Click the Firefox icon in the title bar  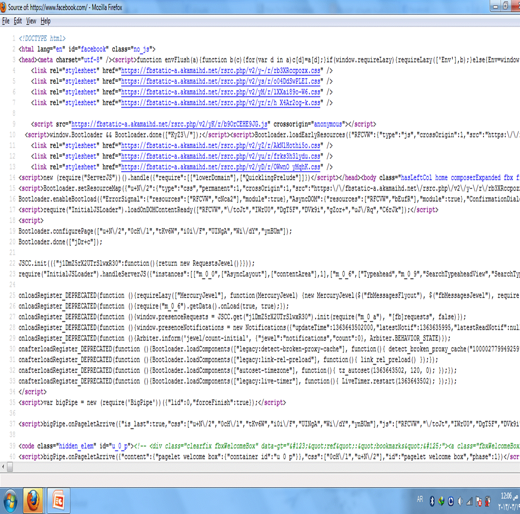click(3, 7)
